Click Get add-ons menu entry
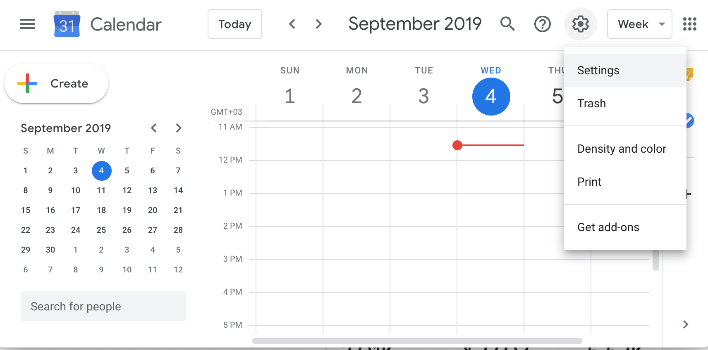 point(608,227)
